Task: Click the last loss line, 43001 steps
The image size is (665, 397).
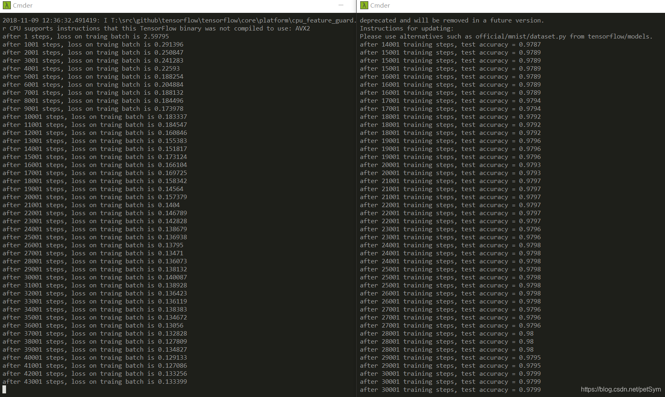Action: click(x=95, y=382)
